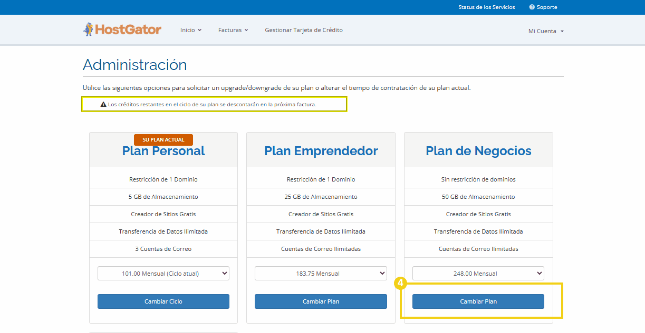
Task: Open the Facturas menu
Action: tap(233, 30)
